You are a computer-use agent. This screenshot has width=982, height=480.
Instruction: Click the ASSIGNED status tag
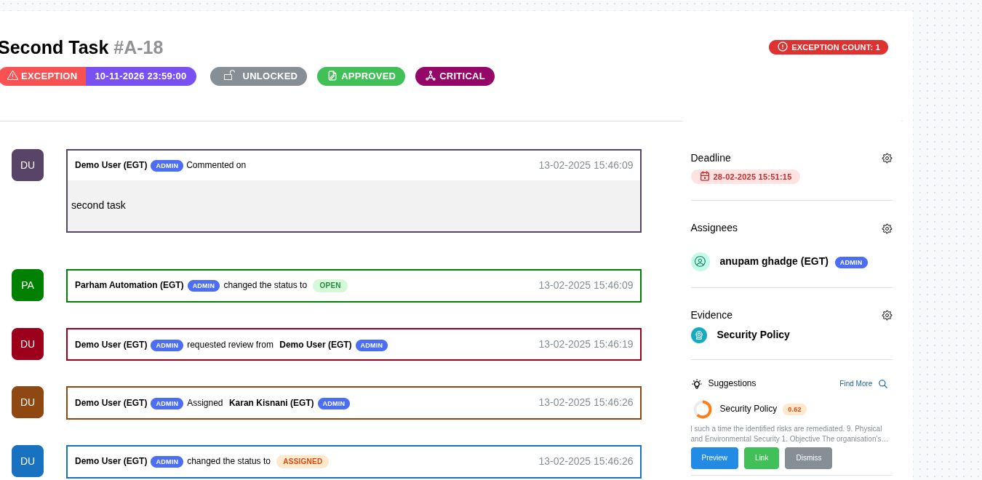tap(303, 462)
